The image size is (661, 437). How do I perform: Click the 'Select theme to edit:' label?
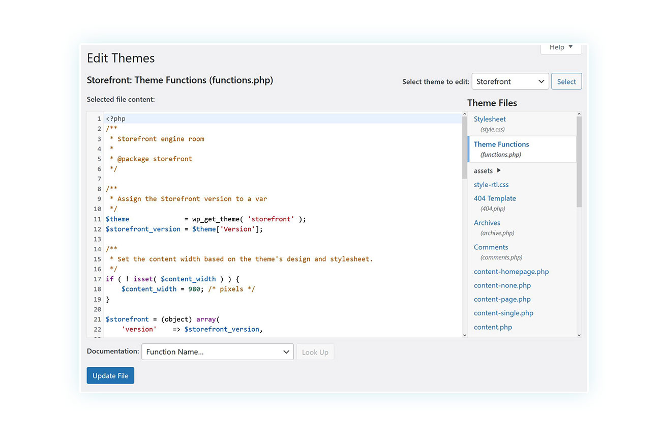click(436, 82)
